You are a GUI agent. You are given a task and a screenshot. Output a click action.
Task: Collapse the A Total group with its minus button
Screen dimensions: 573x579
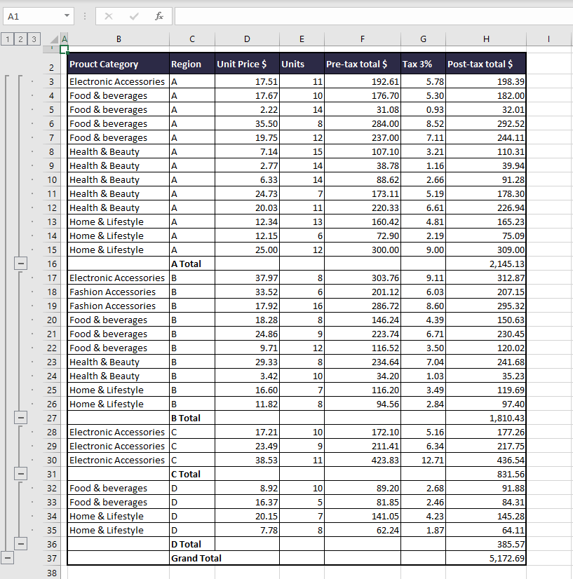(x=20, y=264)
